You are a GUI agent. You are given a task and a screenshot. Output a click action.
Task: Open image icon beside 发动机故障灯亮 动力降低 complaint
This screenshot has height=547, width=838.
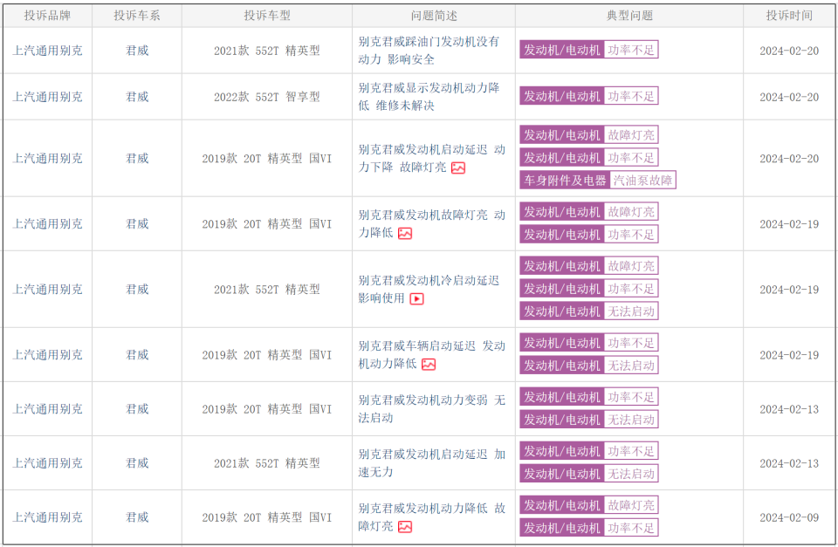[x=405, y=234]
